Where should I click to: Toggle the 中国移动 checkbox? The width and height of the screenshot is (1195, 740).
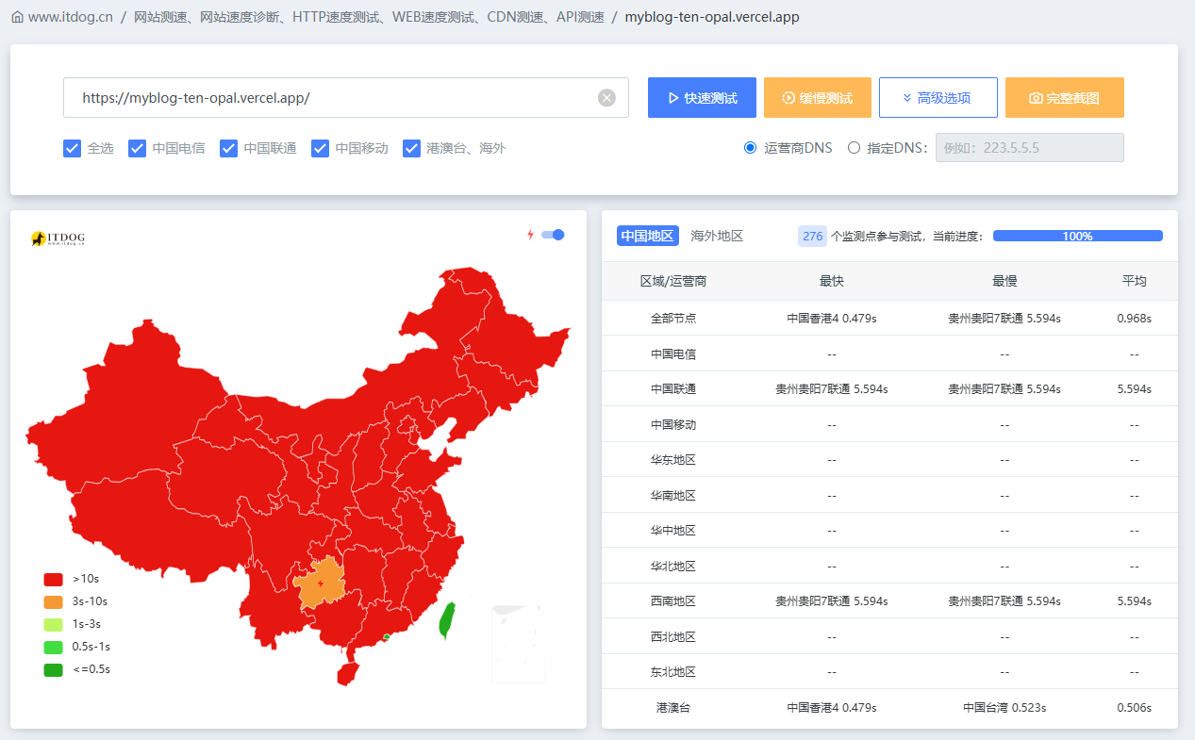(320, 148)
